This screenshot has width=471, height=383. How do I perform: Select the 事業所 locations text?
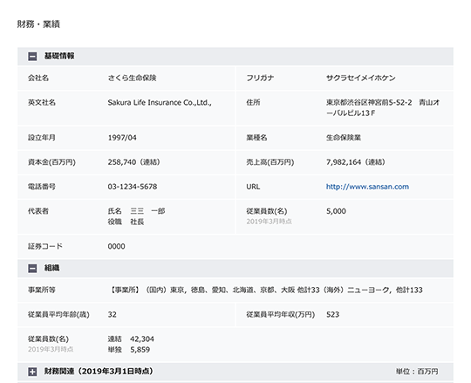pos(265,290)
